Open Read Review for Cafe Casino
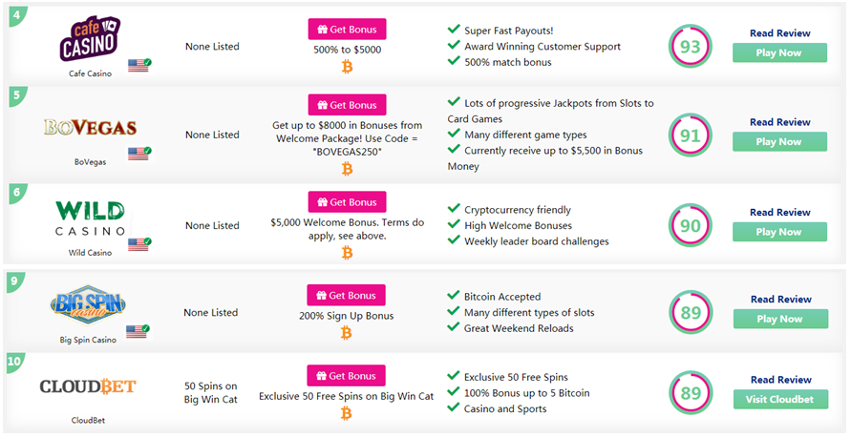Image resolution: width=851 pixels, height=437 pixels. tap(780, 33)
